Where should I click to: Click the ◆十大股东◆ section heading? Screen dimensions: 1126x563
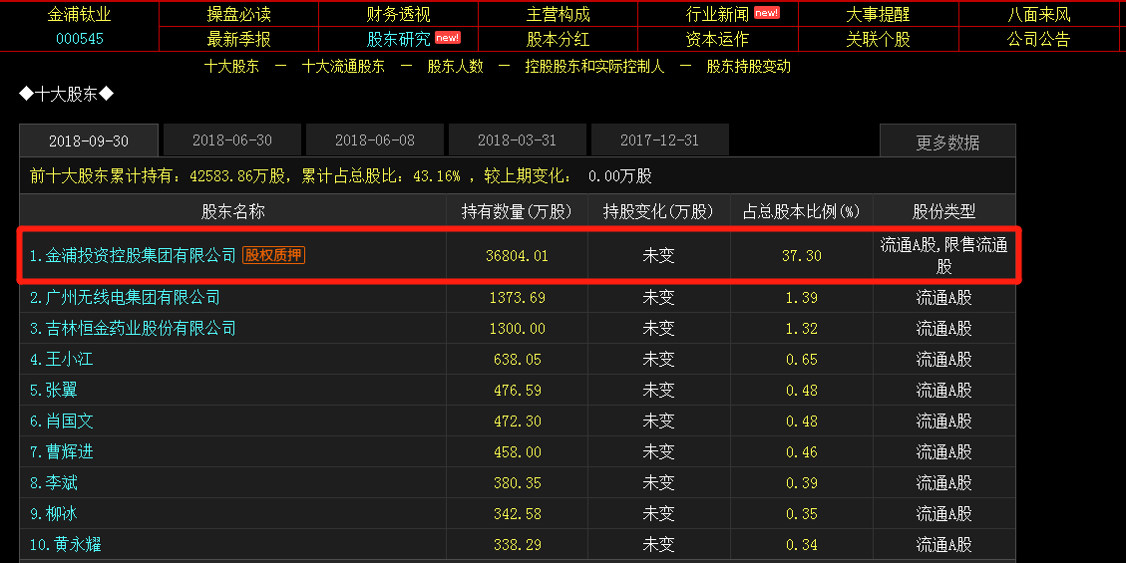pyautogui.click(x=66, y=94)
